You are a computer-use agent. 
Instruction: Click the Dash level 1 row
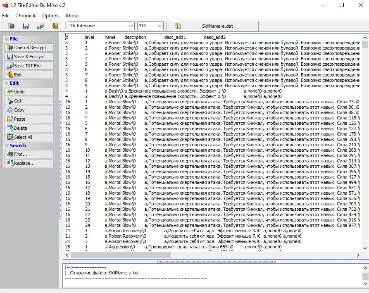[x=174, y=91]
